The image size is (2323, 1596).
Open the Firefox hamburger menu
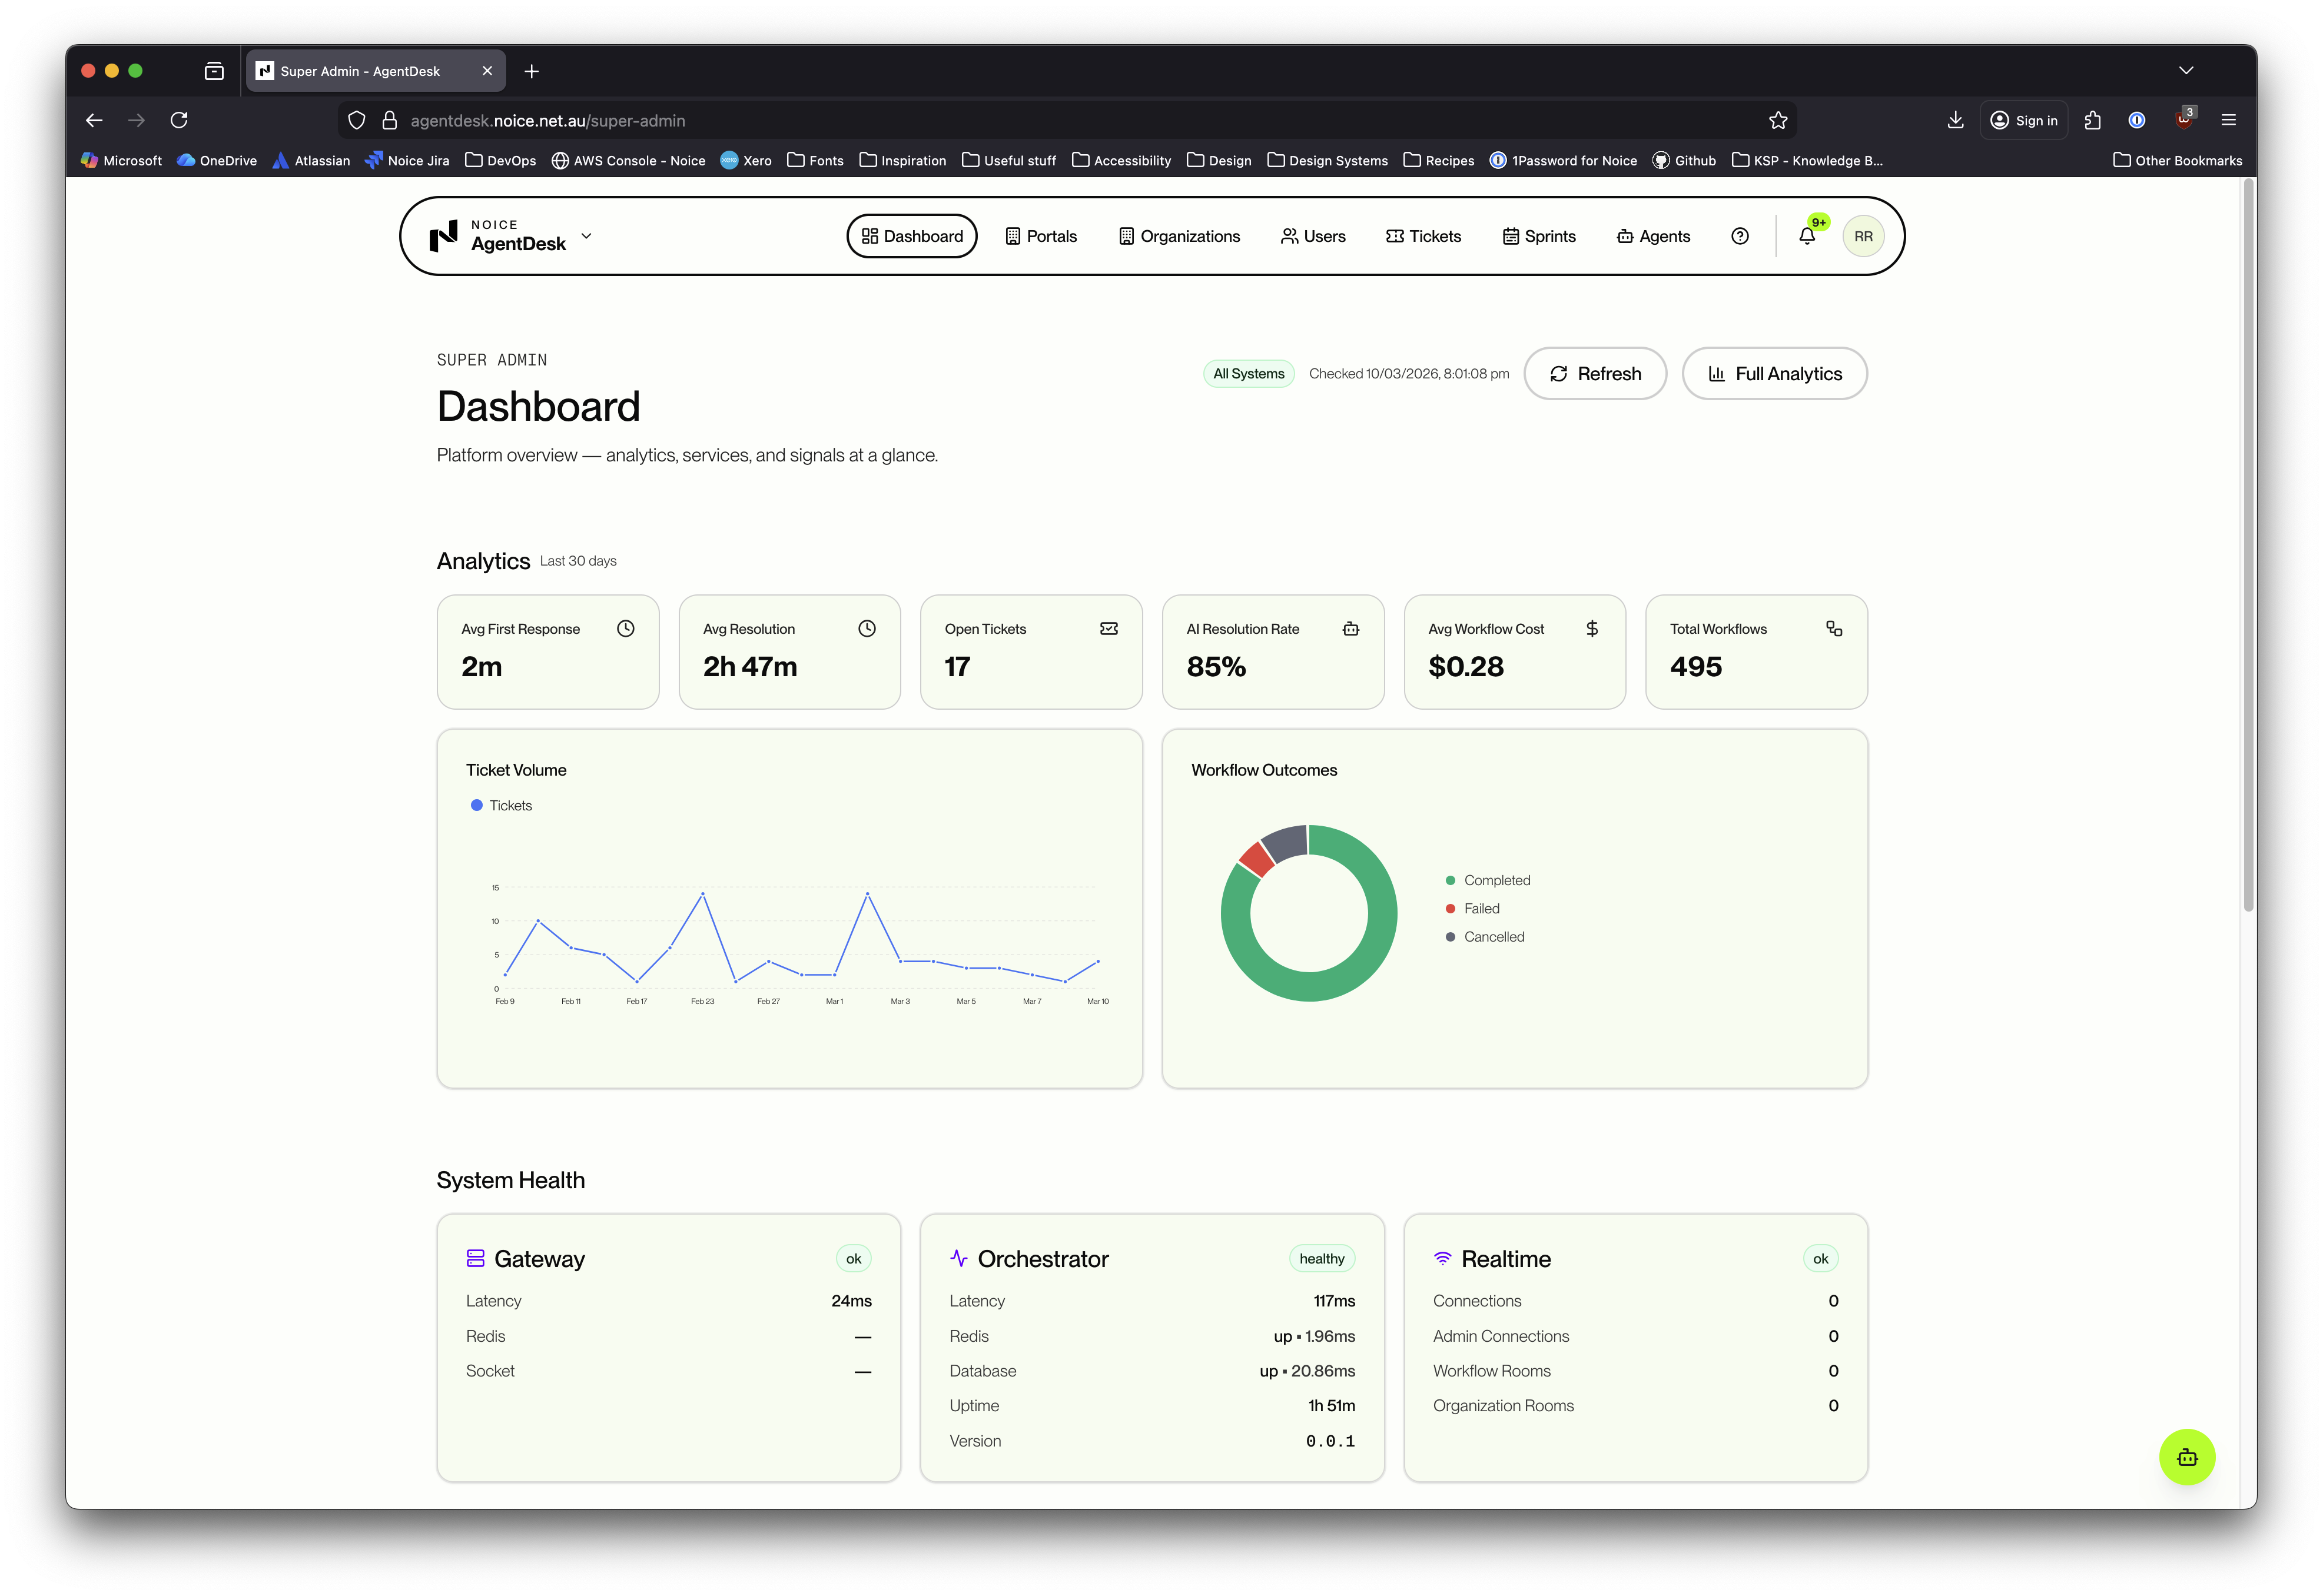coord(2229,120)
